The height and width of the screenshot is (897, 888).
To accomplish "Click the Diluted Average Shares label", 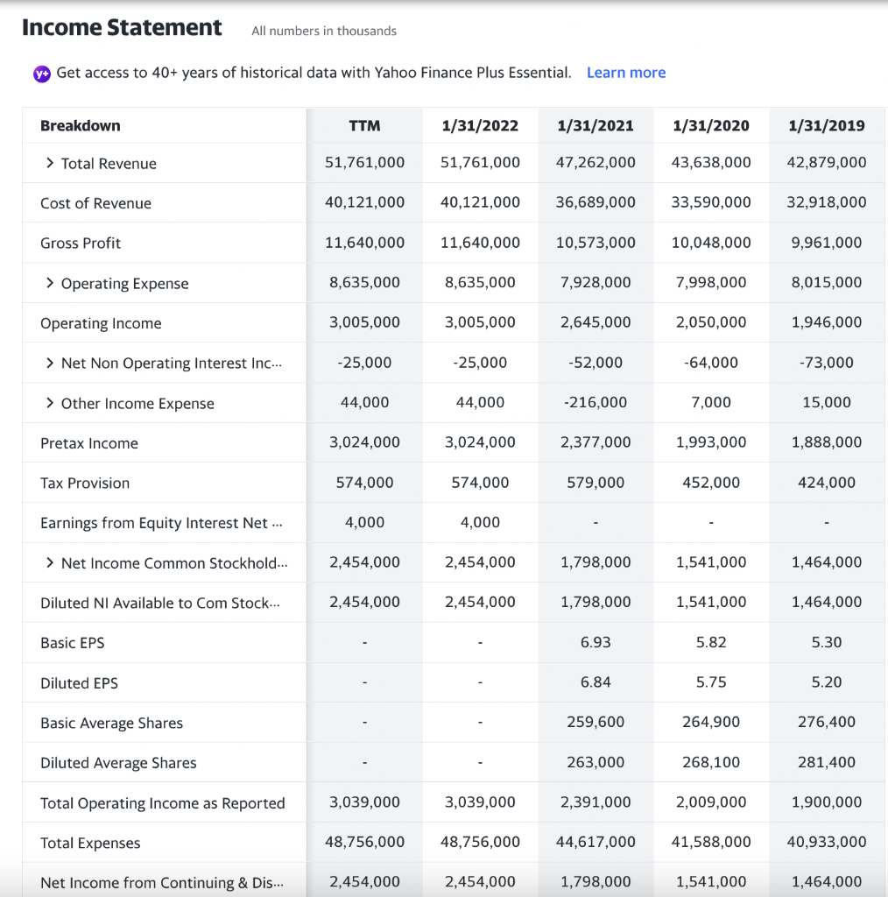I will (x=118, y=763).
